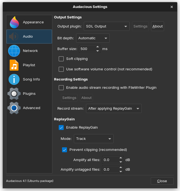Click the Plugins gear icon
Image resolution: width=180 pixels, height=191 pixels.
(14, 94)
